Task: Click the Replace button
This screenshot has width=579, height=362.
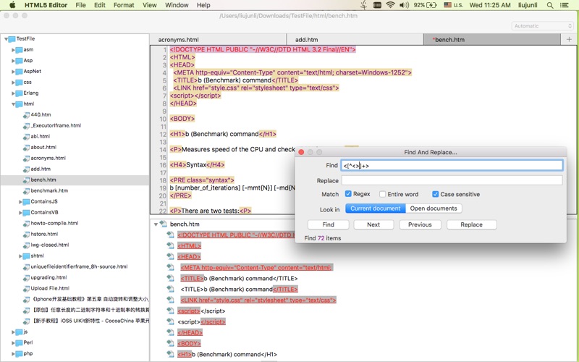Action: coord(472,224)
